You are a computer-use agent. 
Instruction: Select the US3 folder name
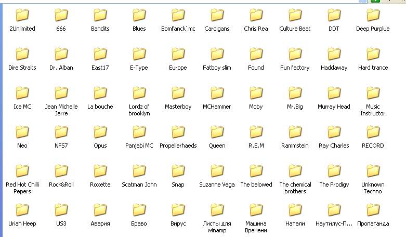point(61,223)
